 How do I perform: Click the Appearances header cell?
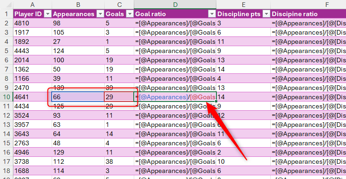click(78, 14)
